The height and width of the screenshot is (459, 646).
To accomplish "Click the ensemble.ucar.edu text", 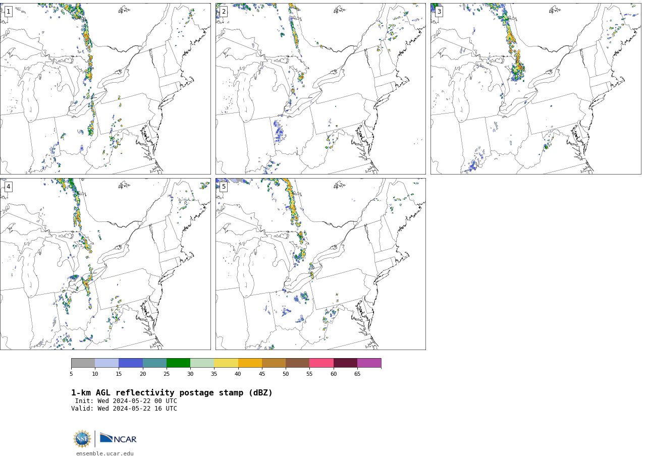I will point(105,454).
